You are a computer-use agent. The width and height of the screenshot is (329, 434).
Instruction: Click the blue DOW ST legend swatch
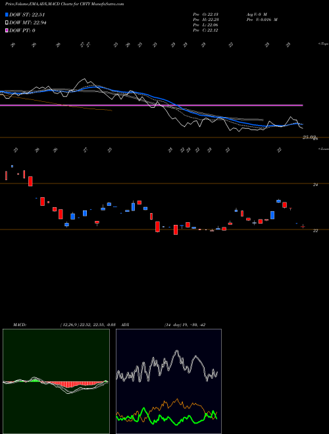(7, 14)
